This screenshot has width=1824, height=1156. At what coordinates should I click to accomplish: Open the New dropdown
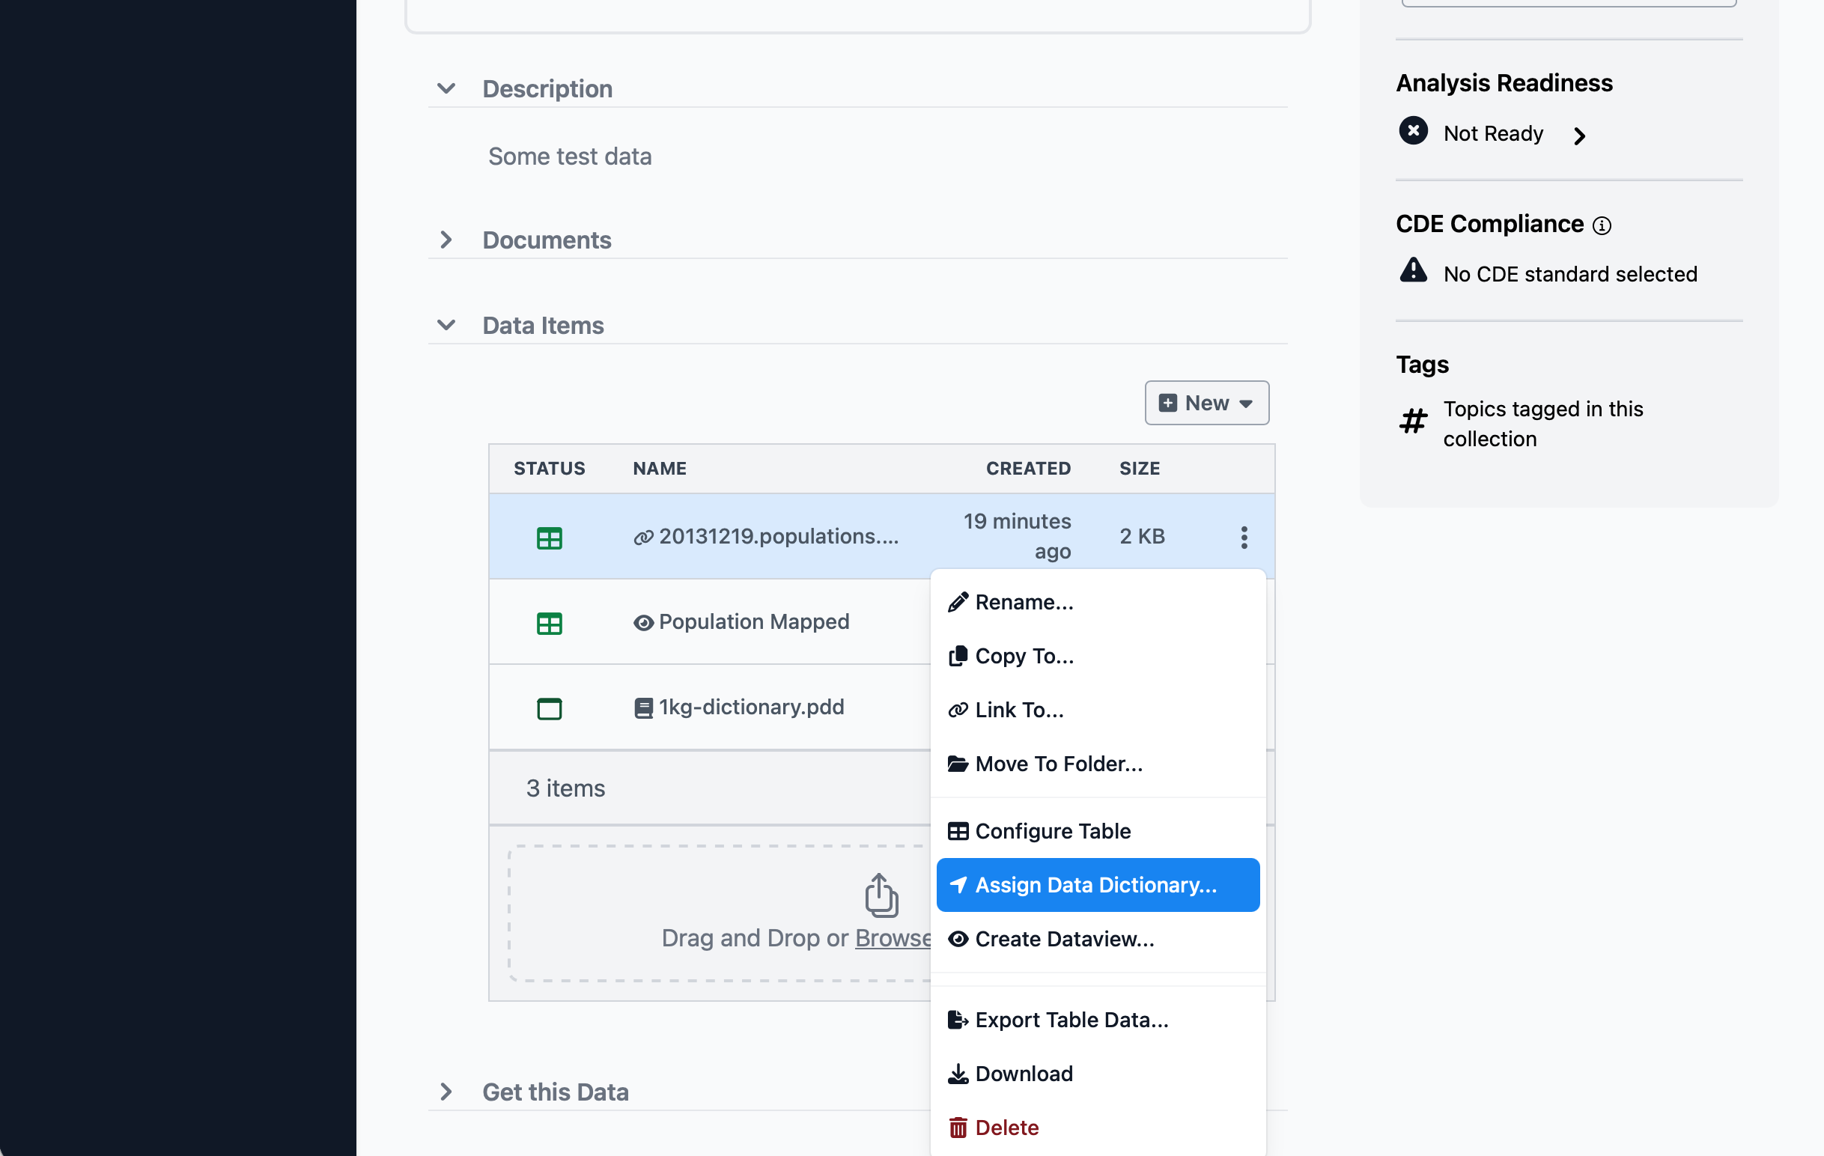tap(1206, 402)
